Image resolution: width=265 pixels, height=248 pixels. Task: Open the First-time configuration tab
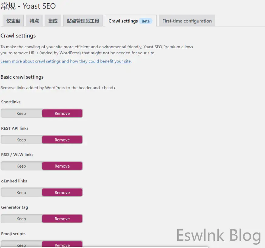click(187, 21)
